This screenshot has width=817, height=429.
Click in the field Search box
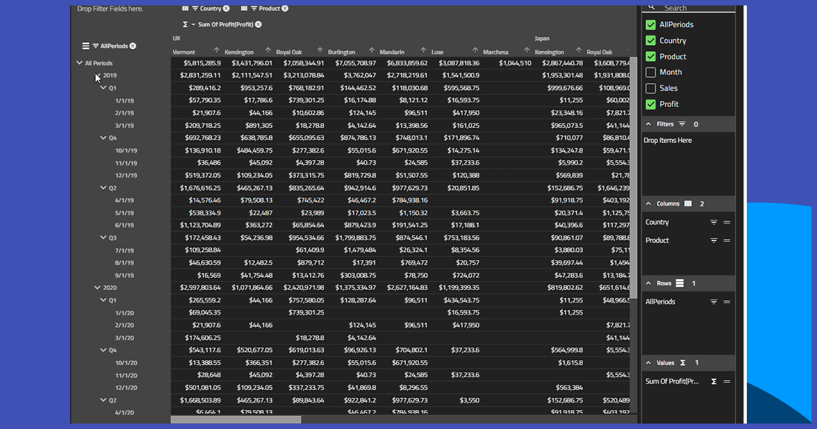pos(694,8)
